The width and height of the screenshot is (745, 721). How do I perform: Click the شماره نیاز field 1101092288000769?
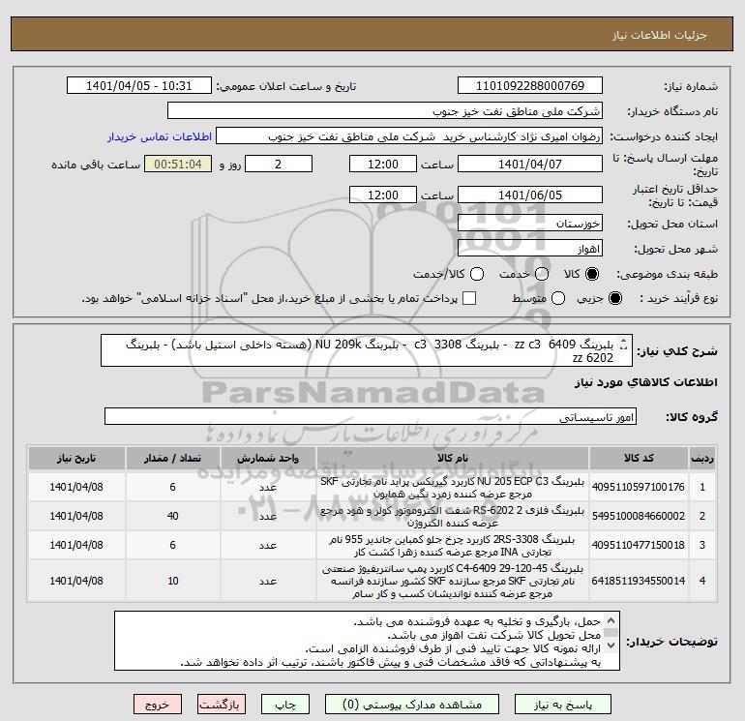tap(530, 86)
